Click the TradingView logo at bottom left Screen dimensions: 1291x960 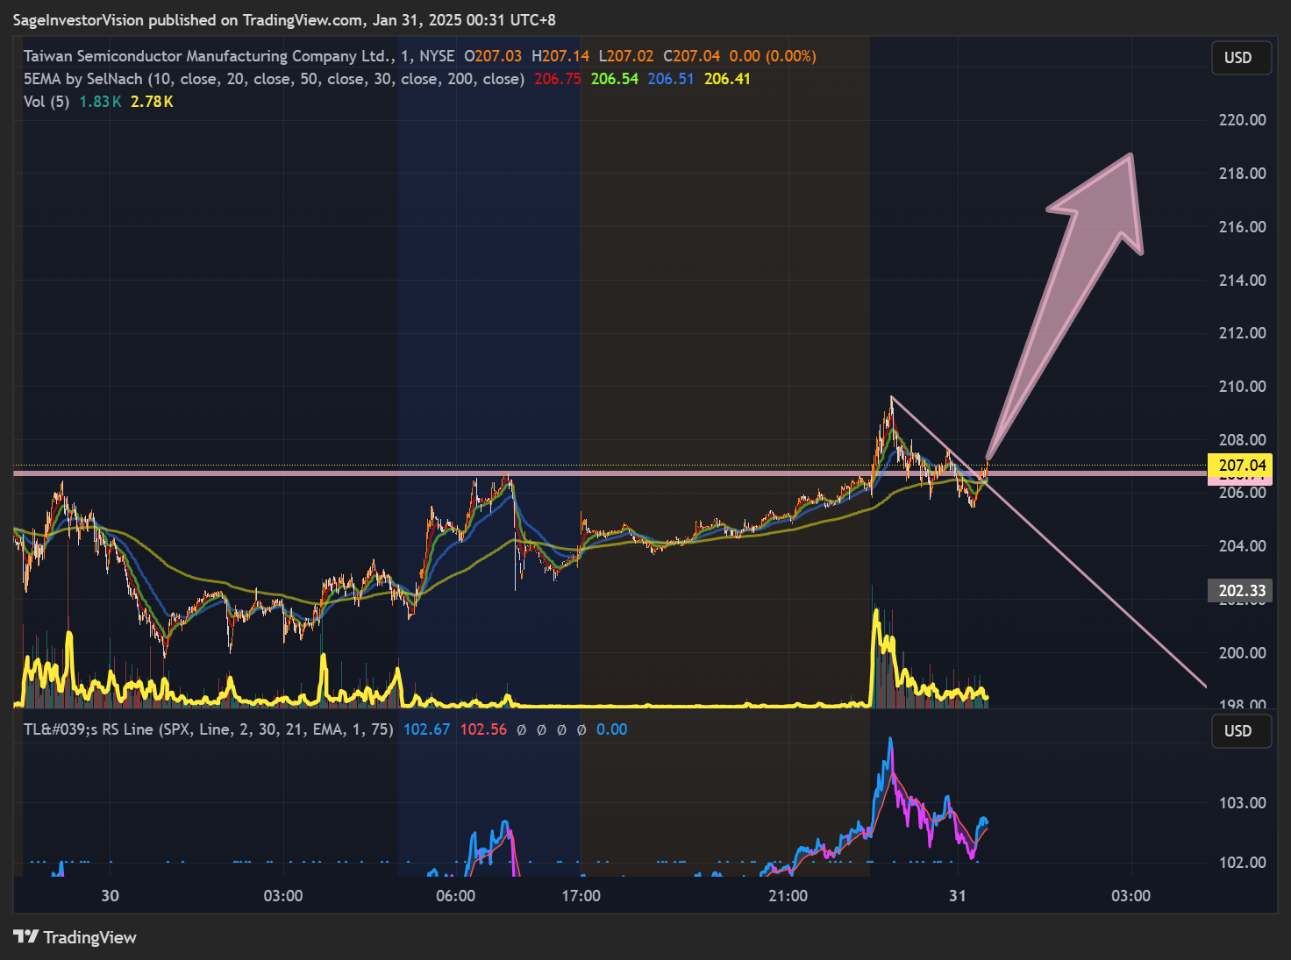click(75, 937)
